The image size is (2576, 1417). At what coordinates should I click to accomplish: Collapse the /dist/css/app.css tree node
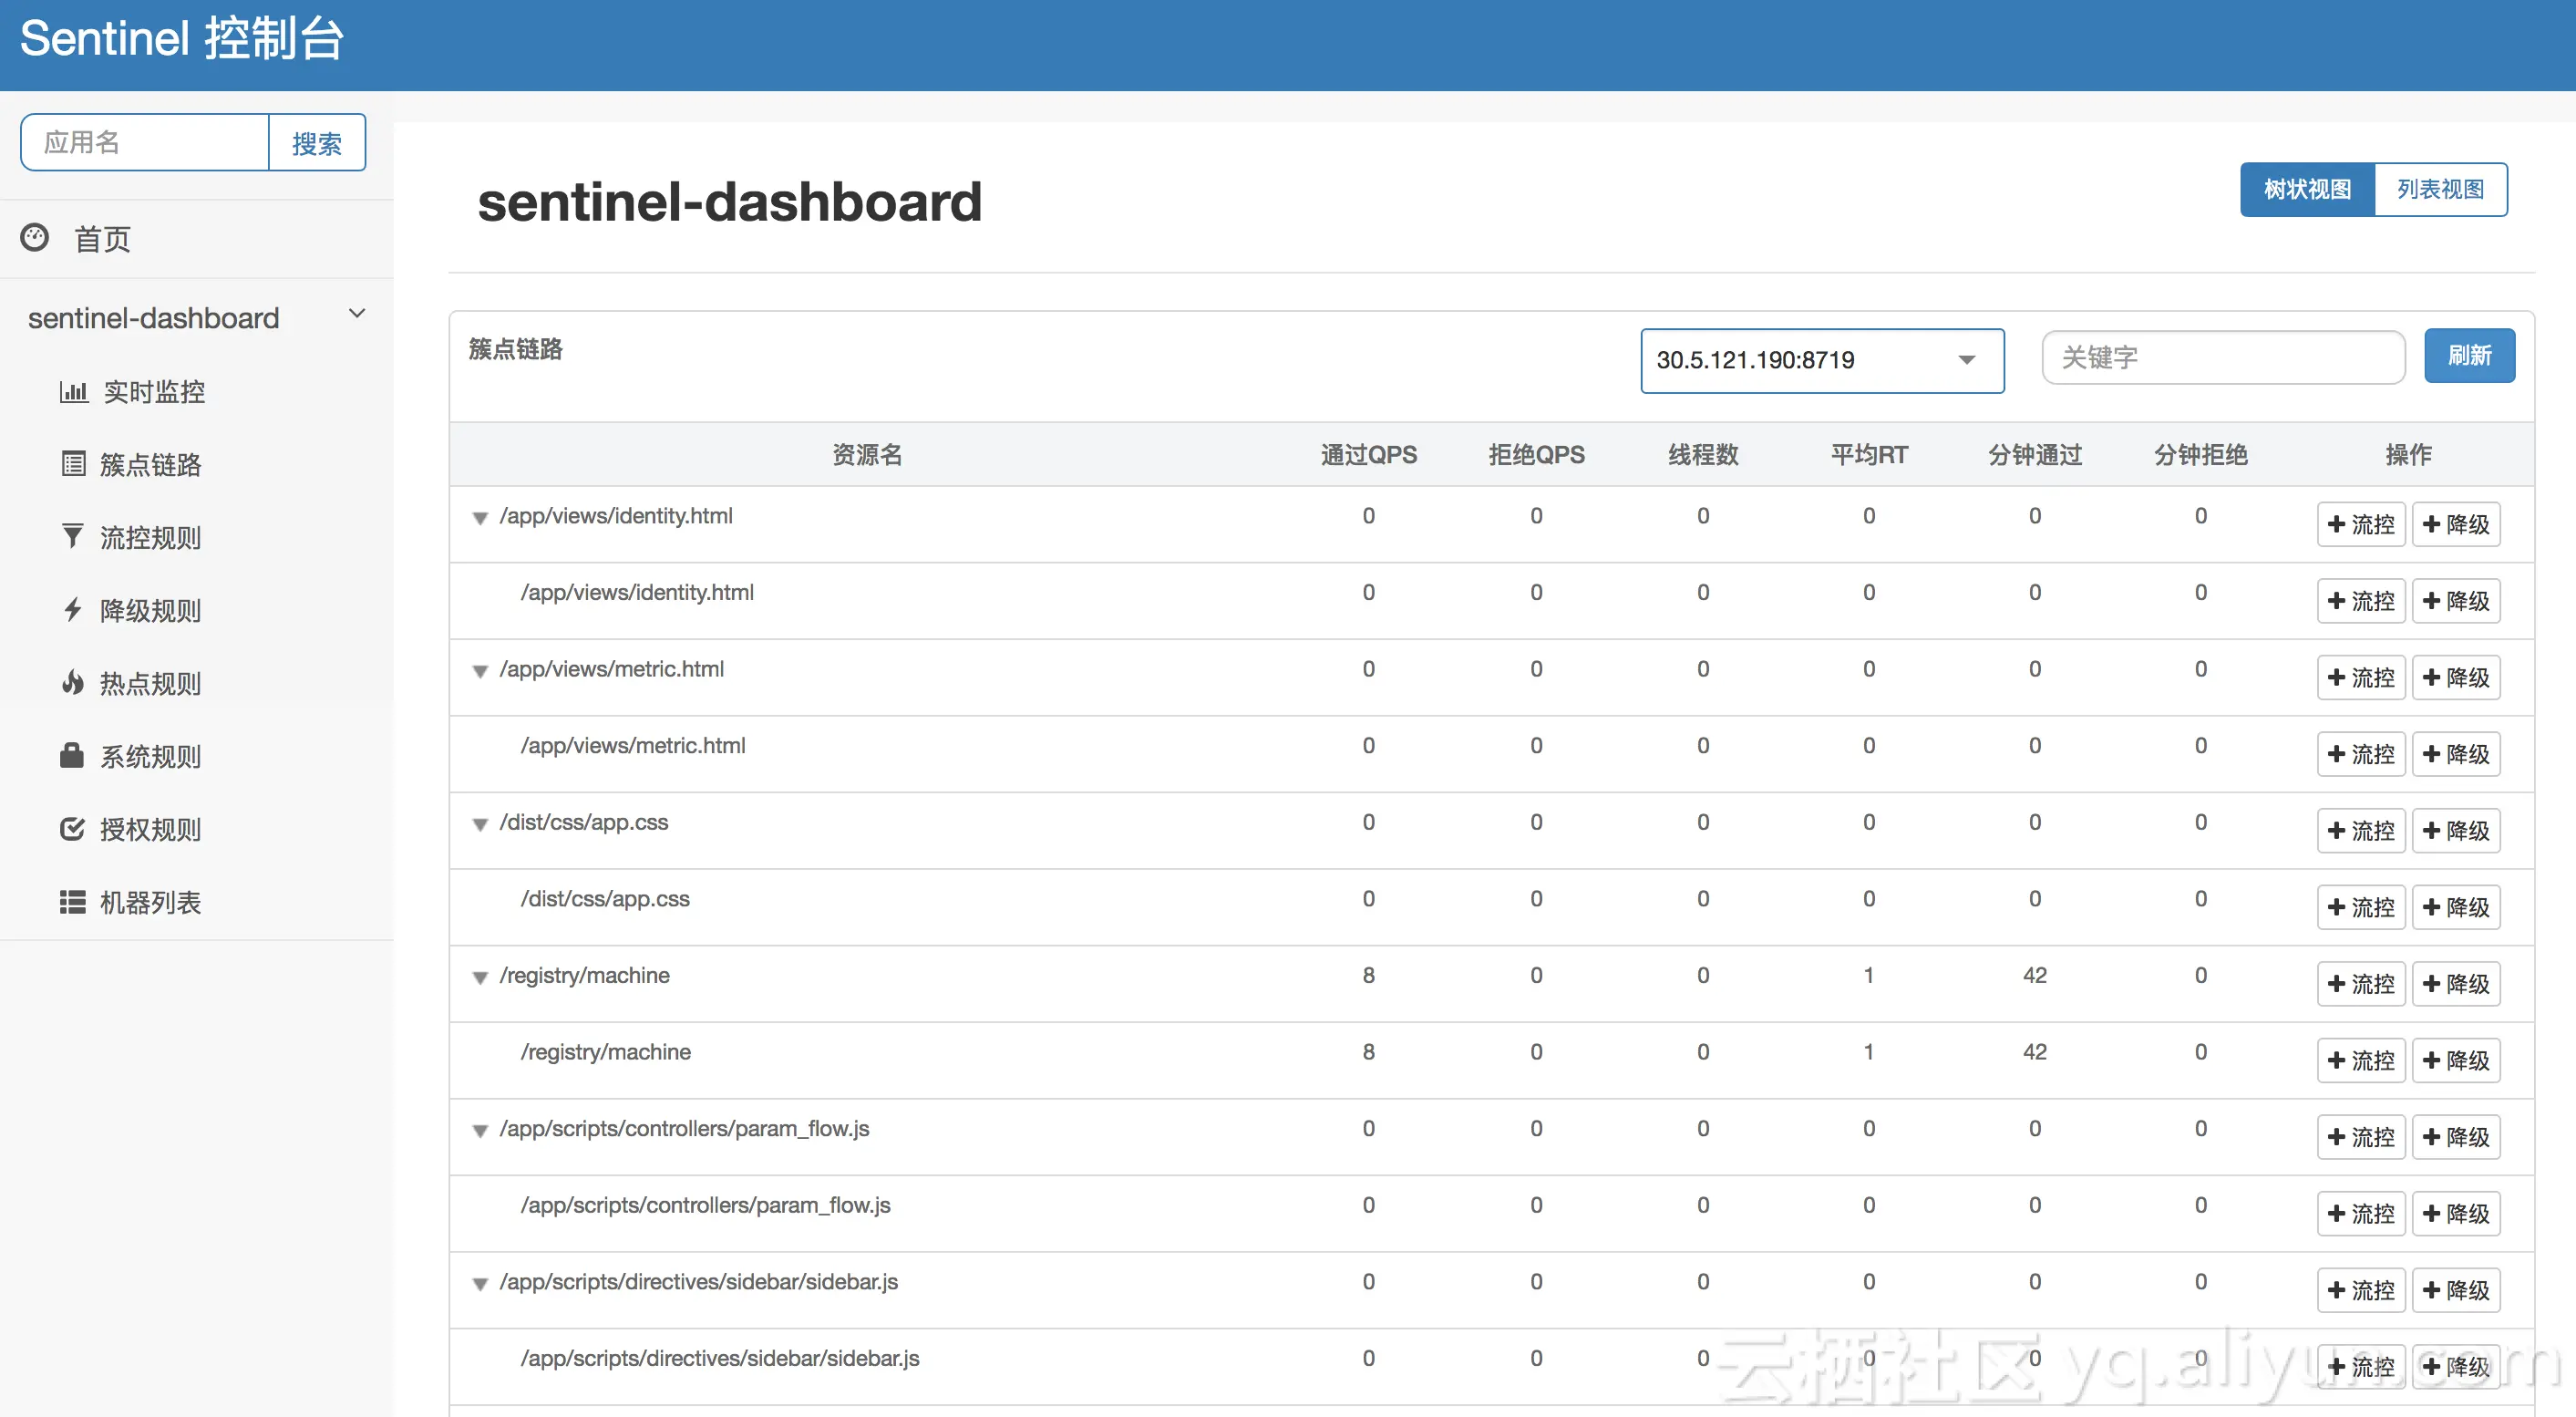tap(481, 825)
